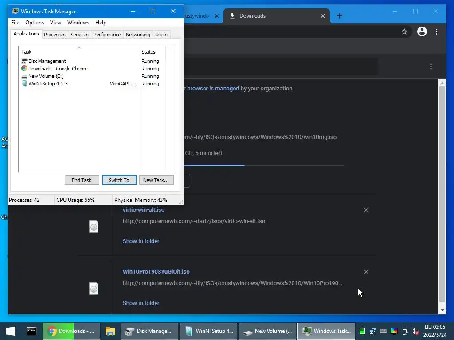Close the crustywindows tab
Image resolution: width=454 pixels, height=340 pixels.
[216, 16]
